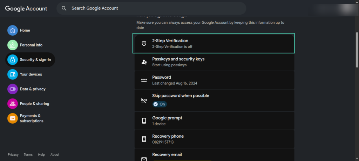
Task: Open the Google prompt 1 device row
Action: [214, 121]
